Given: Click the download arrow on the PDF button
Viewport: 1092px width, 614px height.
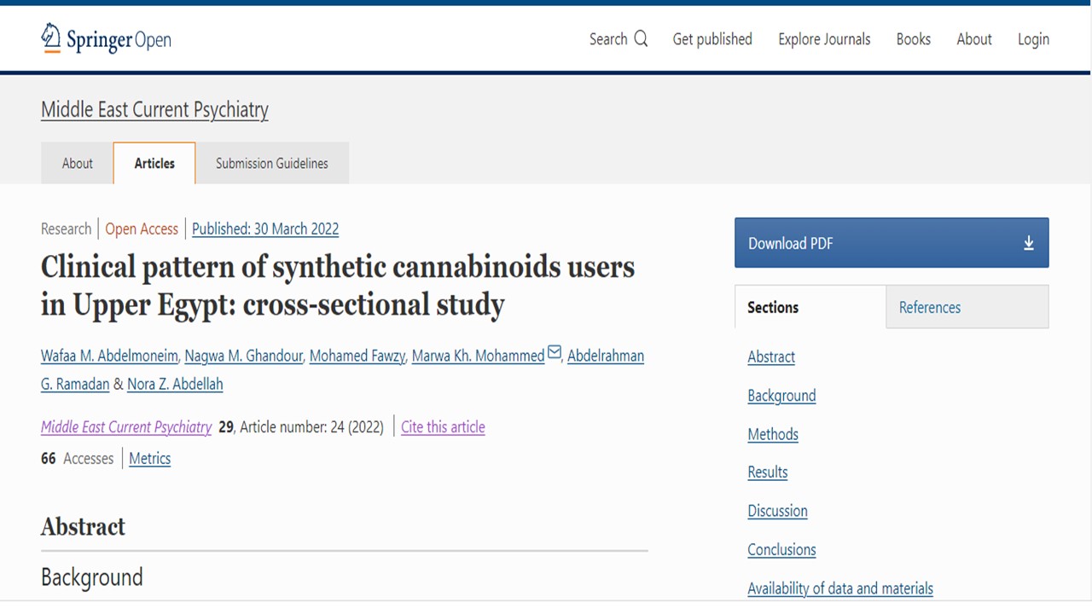Looking at the screenshot, I should [x=1027, y=242].
